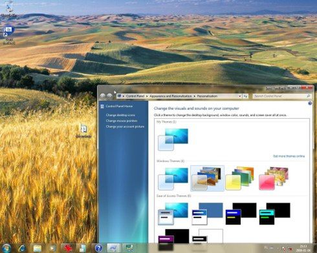Select the highlighted landscapes Windows theme

pos(207,178)
